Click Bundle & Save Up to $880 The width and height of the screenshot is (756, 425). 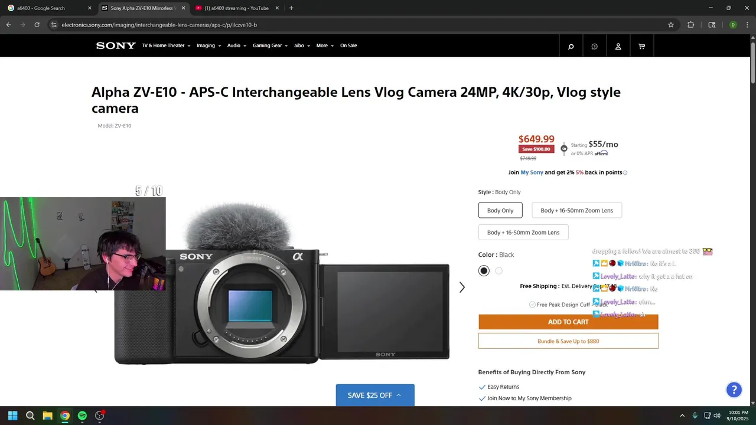(x=568, y=341)
